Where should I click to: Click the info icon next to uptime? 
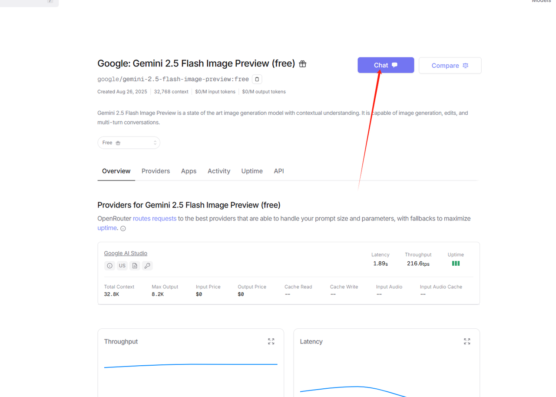[x=123, y=228]
